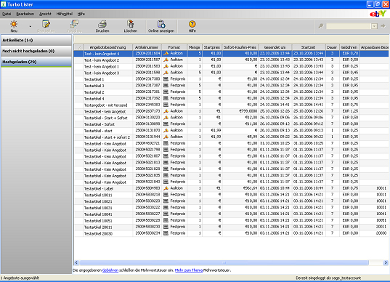Click the Auktion icon for Test - kein Angebot 2

166,60
